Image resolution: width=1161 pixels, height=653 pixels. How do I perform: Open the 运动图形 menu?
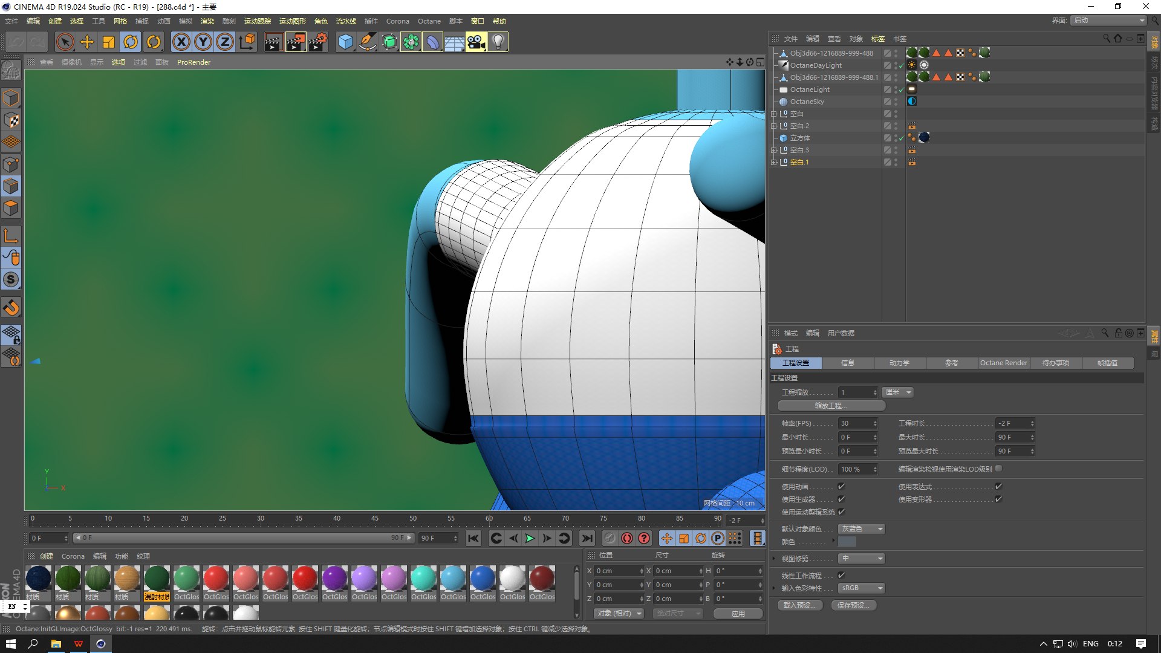click(292, 21)
